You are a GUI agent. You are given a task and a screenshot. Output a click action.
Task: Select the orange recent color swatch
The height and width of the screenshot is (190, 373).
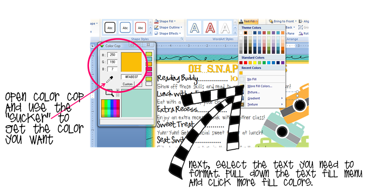(x=241, y=73)
